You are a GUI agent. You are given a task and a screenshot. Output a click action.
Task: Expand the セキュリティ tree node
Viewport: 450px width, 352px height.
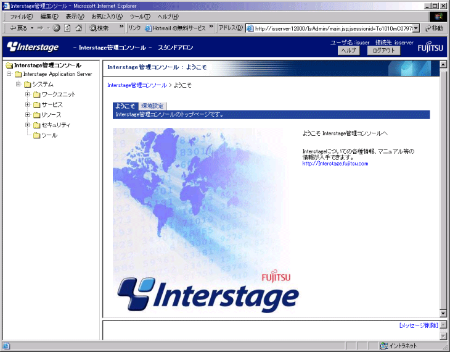(28, 125)
